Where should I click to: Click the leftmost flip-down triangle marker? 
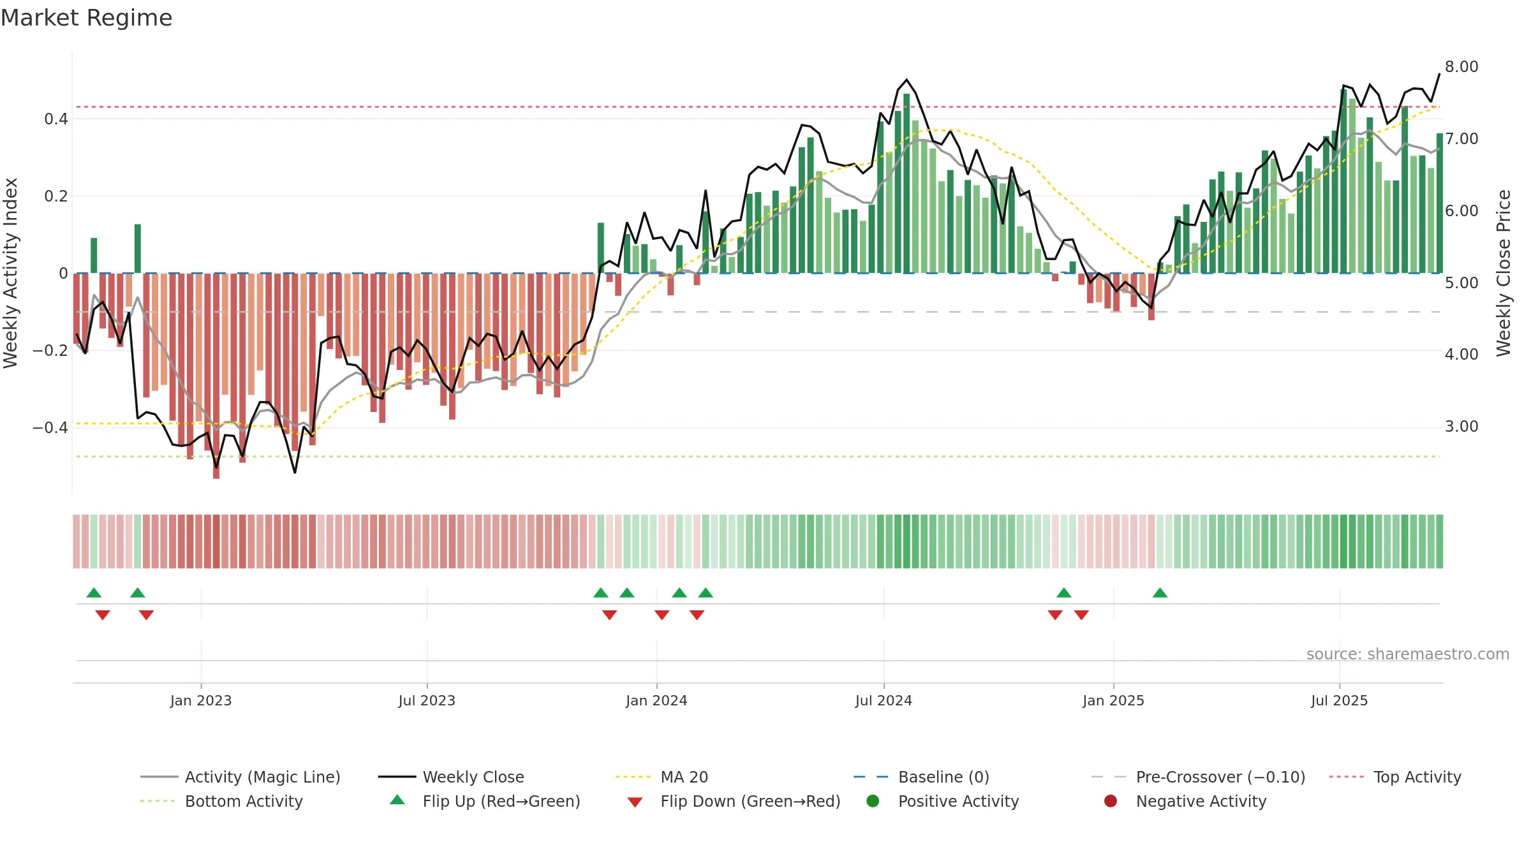click(103, 615)
